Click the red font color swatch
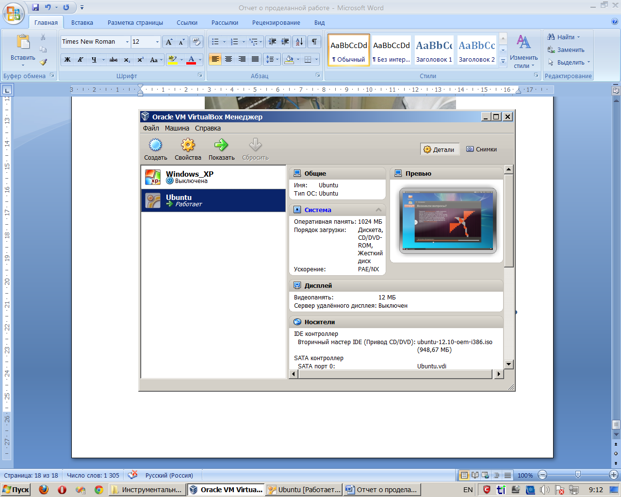This screenshot has width=621, height=497. click(x=191, y=60)
